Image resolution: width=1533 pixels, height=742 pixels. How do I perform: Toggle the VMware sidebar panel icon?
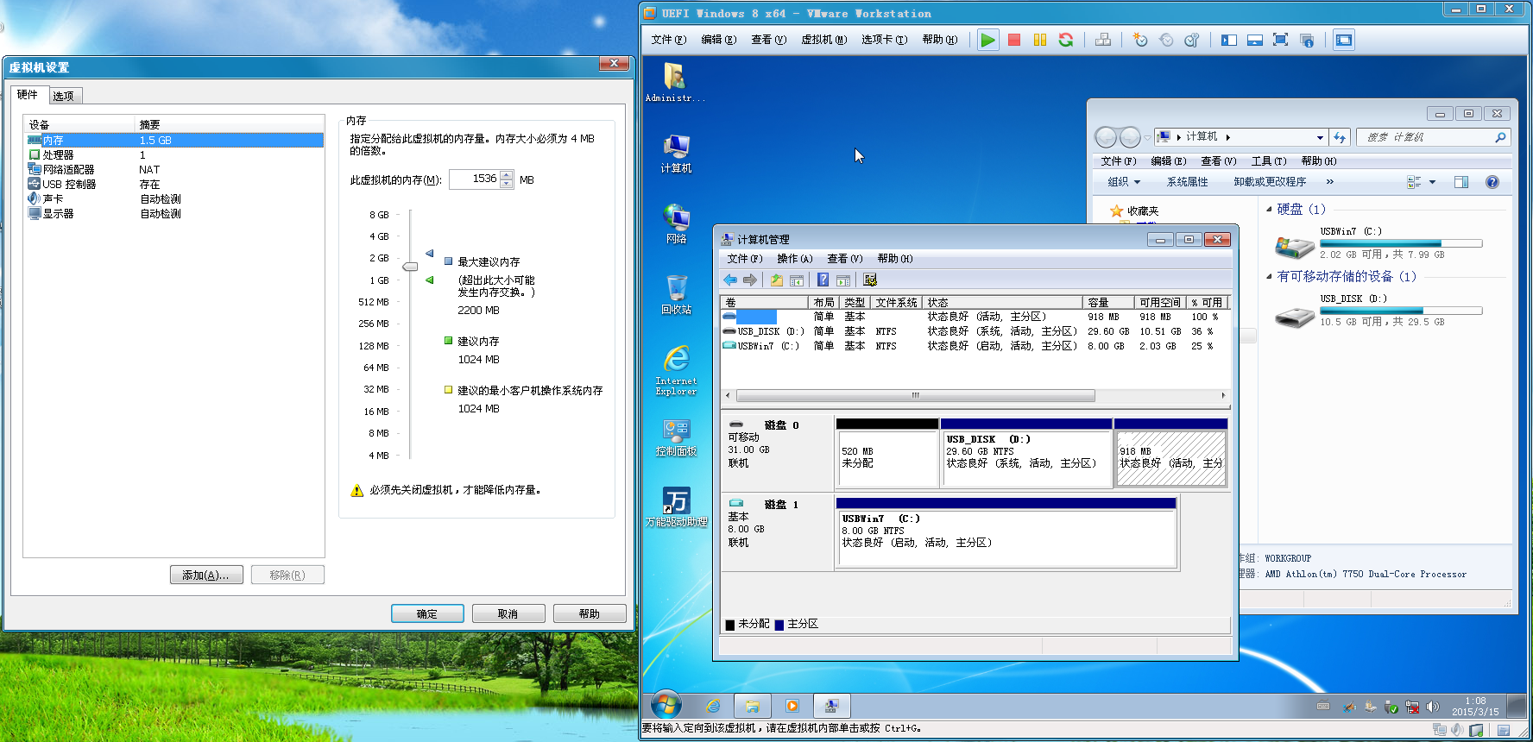(x=1229, y=40)
